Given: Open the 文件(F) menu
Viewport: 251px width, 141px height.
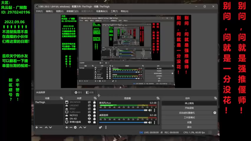Looking at the screenshot, I should (x=39, y=11).
